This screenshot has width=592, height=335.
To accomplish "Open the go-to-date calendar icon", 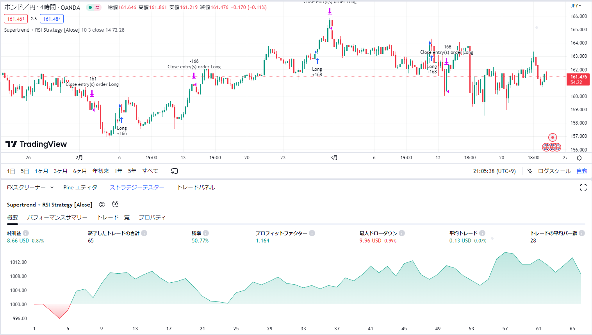I will 175,171.
